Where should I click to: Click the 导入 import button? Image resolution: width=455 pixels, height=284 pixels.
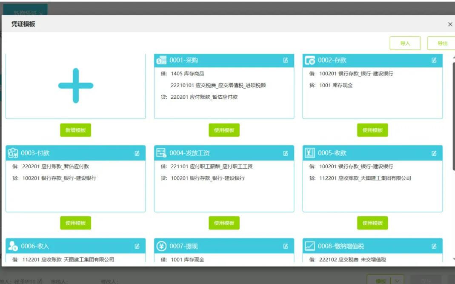[405, 43]
